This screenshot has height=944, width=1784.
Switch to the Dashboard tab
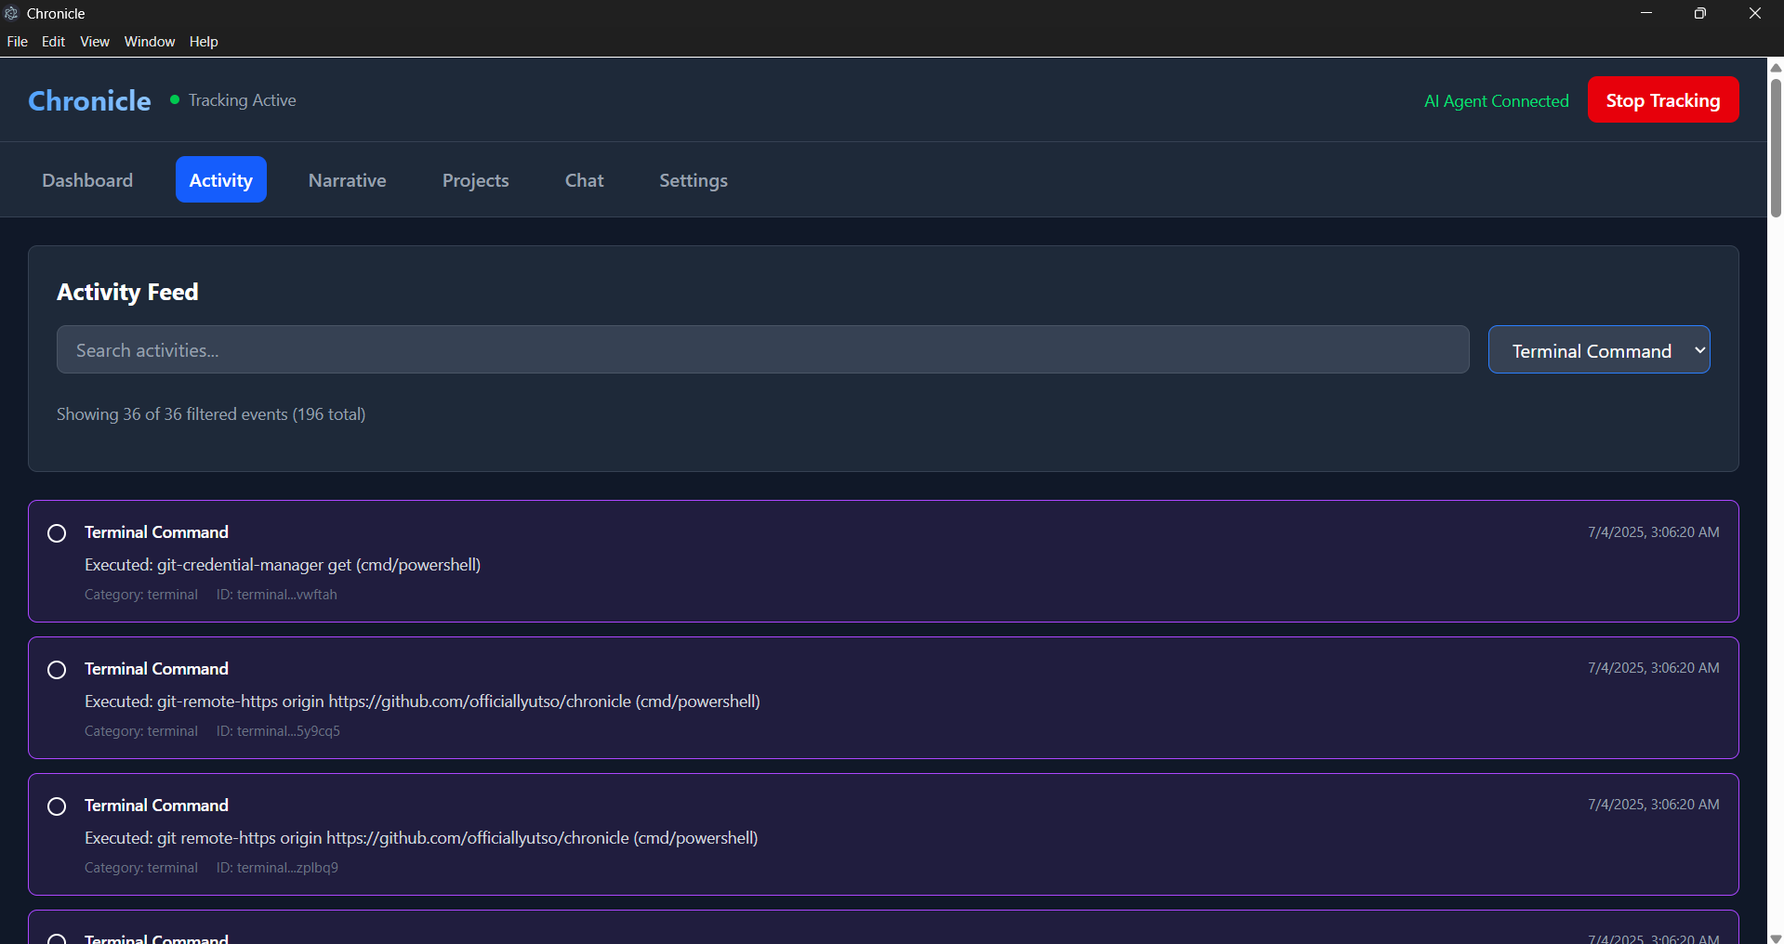[87, 180]
